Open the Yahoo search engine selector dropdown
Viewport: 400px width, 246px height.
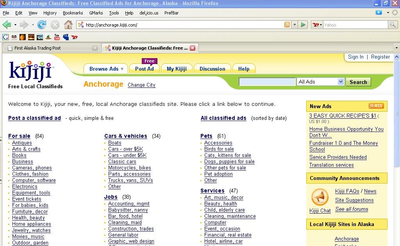(317, 25)
